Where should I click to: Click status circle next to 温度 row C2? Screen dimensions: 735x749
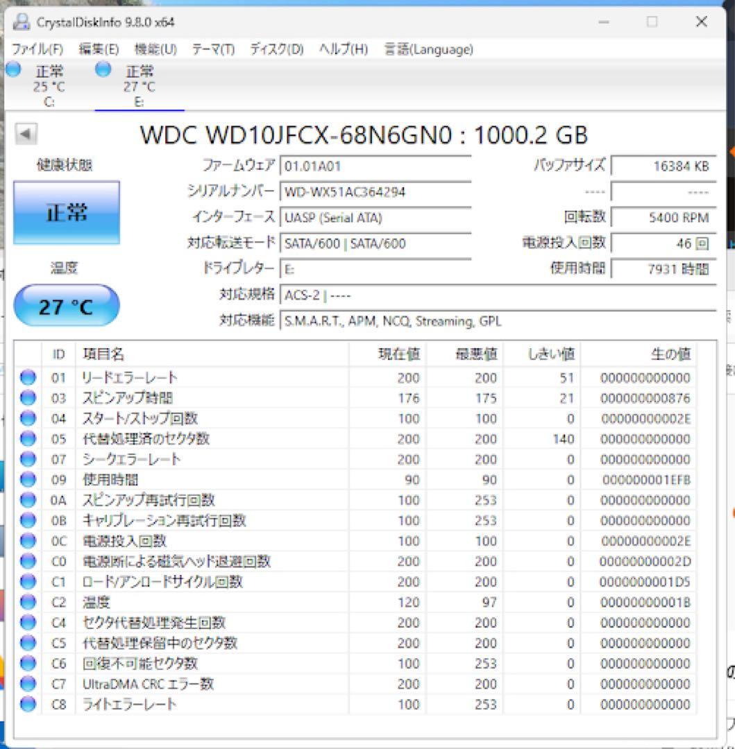tap(28, 602)
